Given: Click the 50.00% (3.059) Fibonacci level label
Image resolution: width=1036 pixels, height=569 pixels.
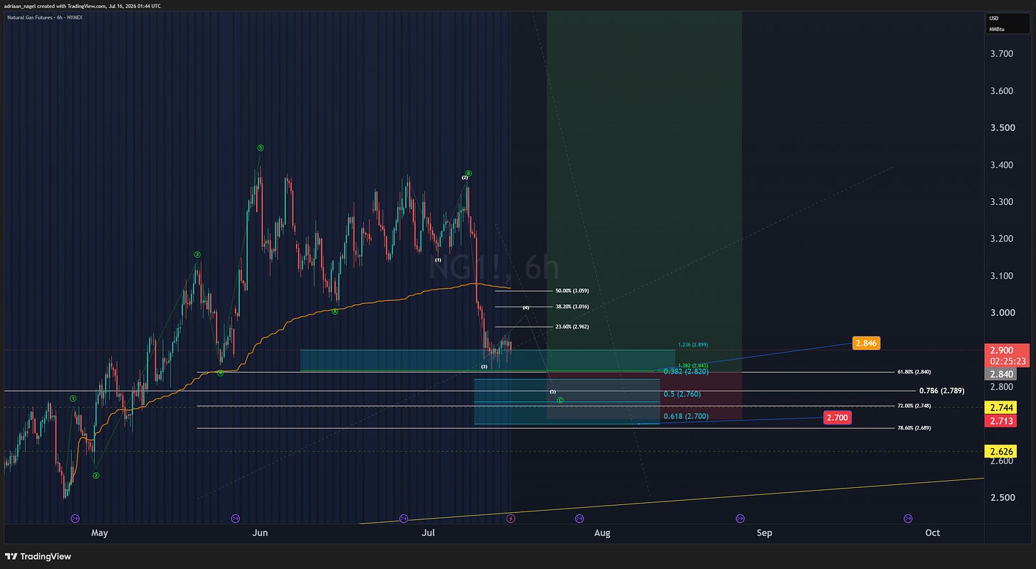Looking at the screenshot, I should [572, 291].
